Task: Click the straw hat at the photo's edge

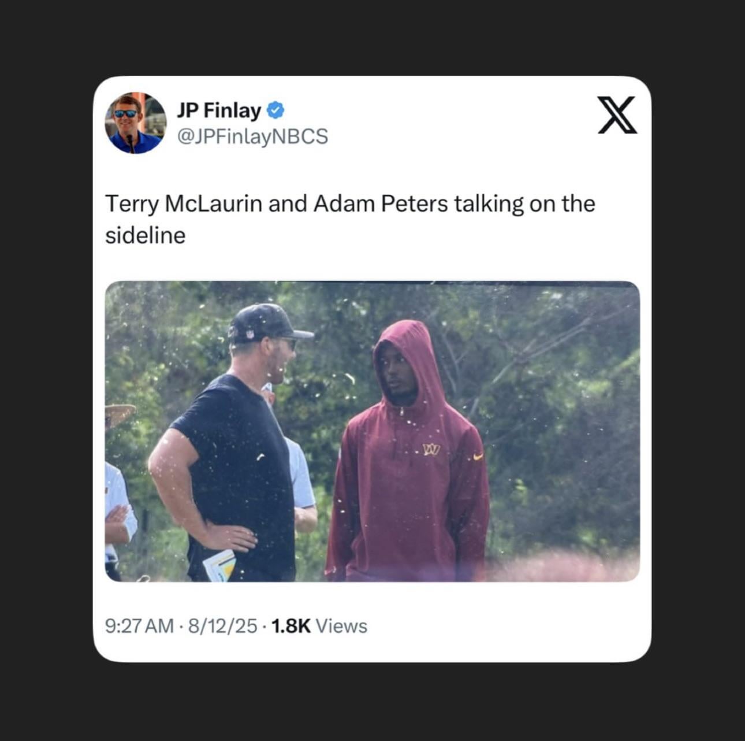Action: [x=120, y=414]
